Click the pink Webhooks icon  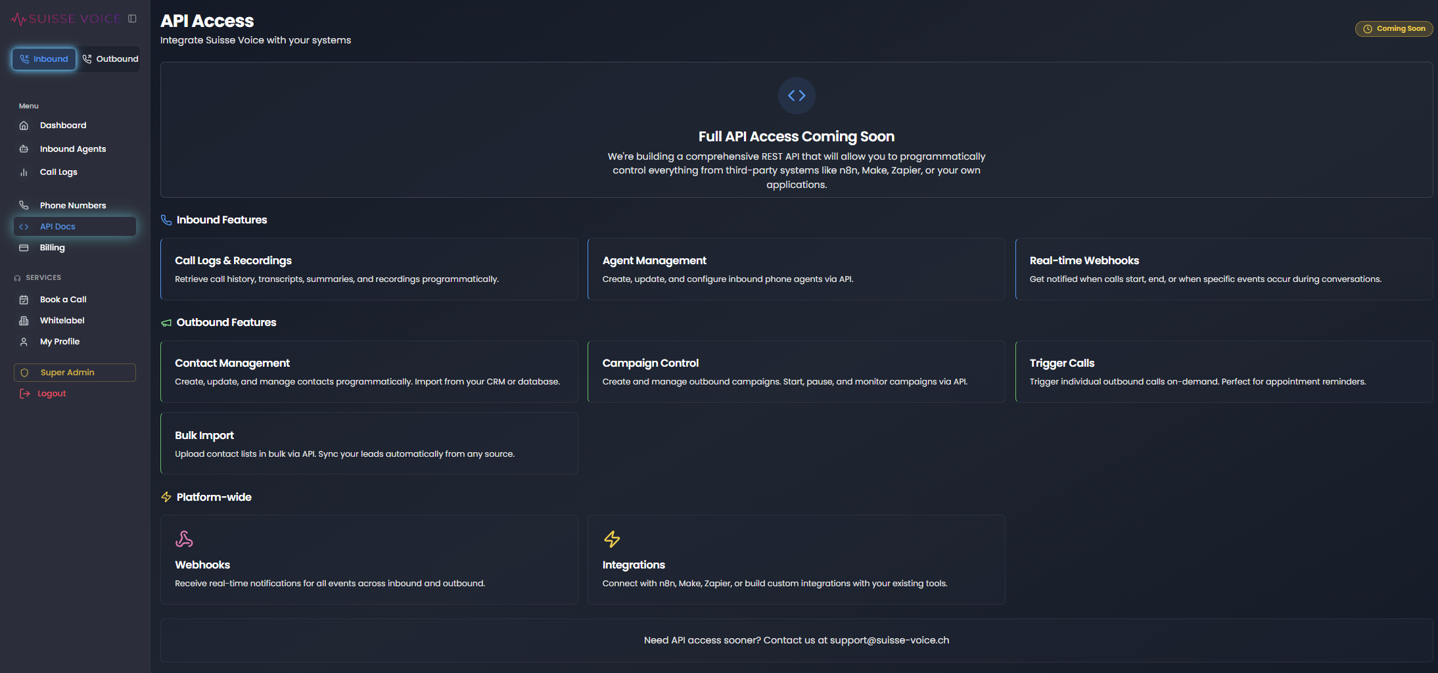click(x=184, y=538)
